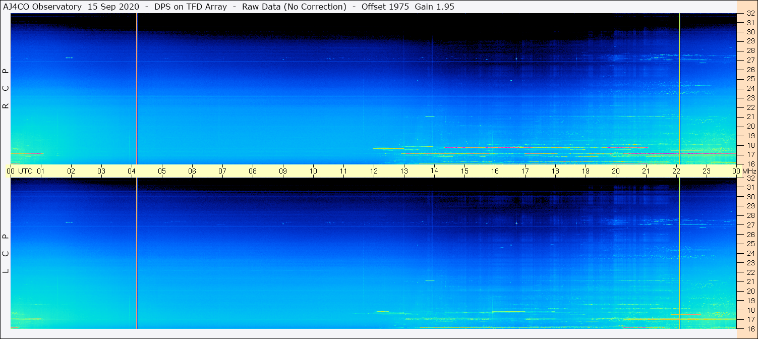The width and height of the screenshot is (758, 339).
Task: Click "23" MHz on the RCP frequency scale
Action: pos(750,98)
